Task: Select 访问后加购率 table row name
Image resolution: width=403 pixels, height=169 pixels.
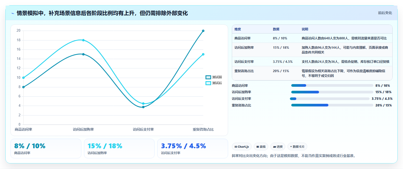Action: [x=244, y=48]
